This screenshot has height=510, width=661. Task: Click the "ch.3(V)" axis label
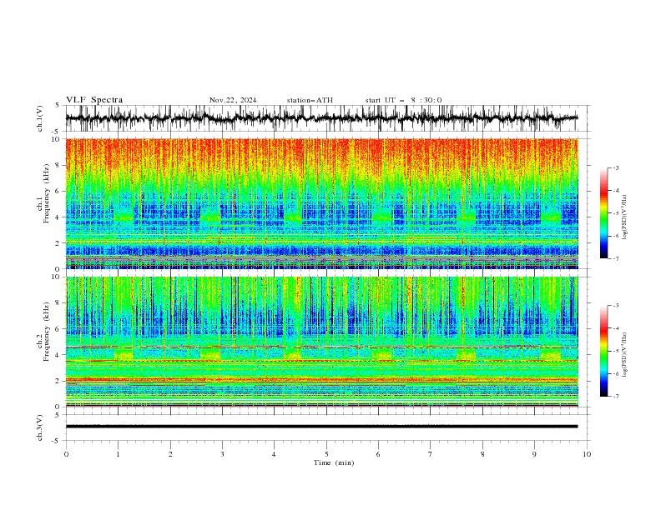tap(40, 427)
